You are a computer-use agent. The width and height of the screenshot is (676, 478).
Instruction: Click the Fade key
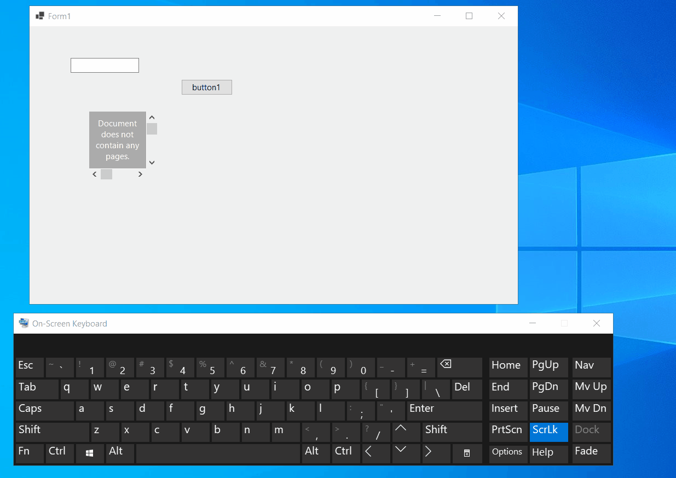592,453
